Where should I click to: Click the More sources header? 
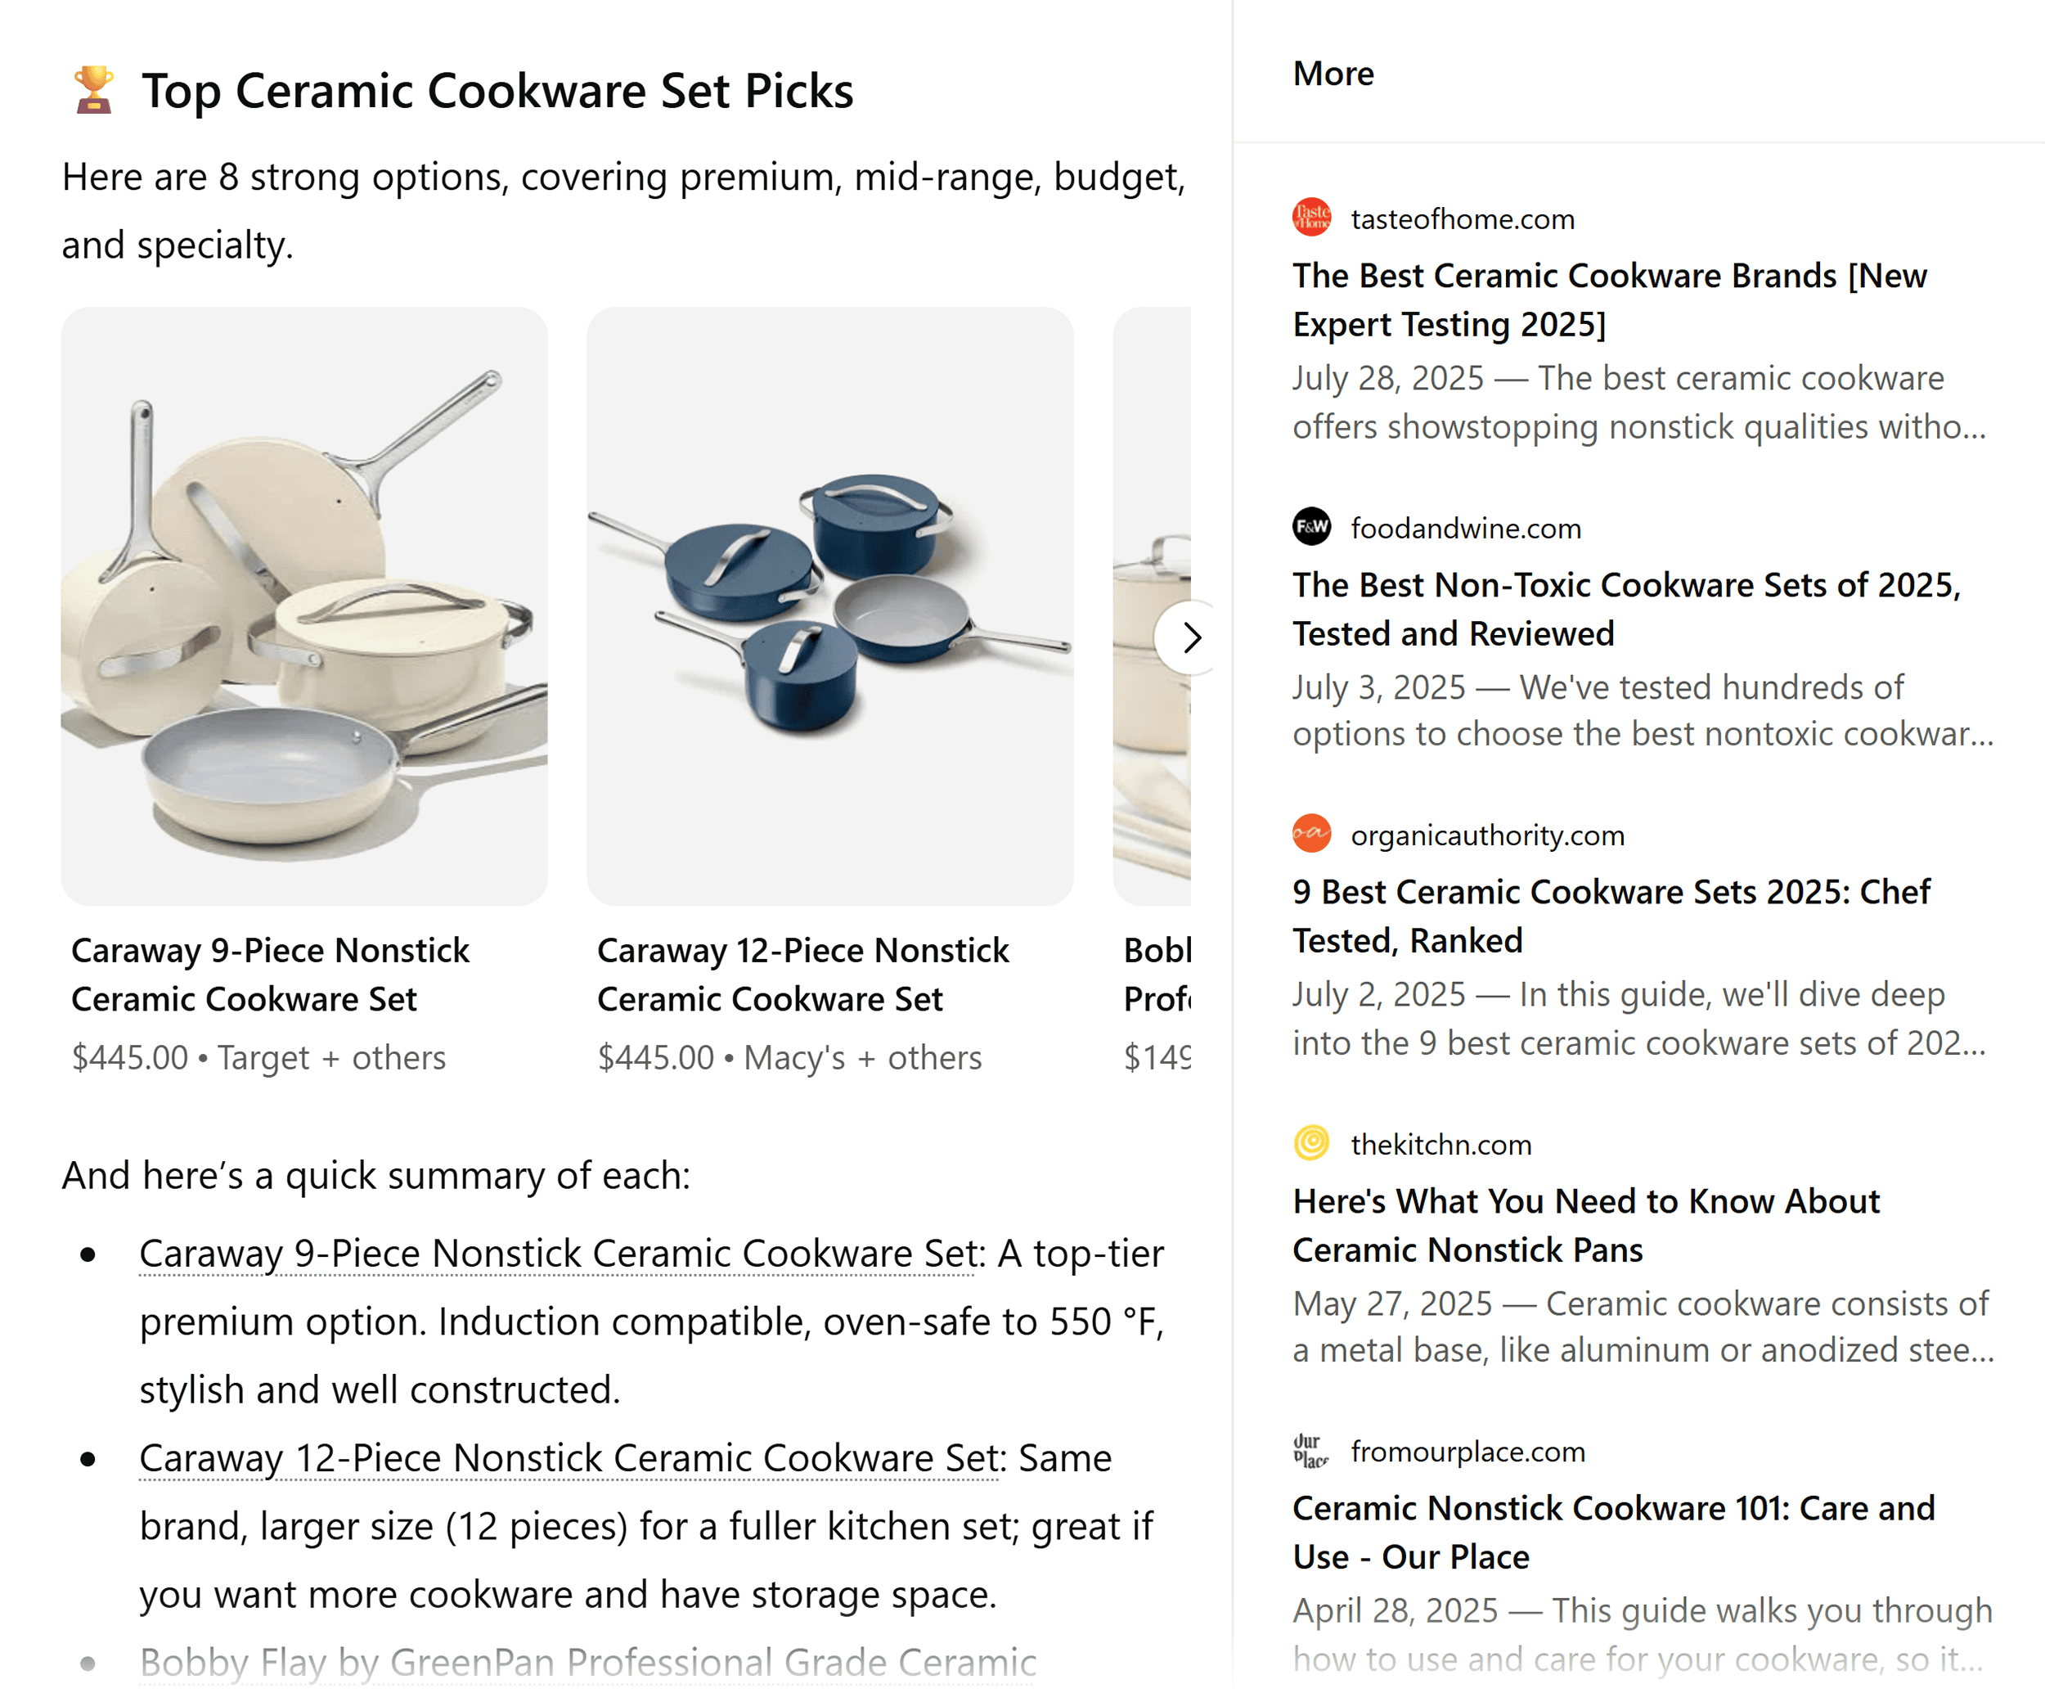tap(1333, 73)
